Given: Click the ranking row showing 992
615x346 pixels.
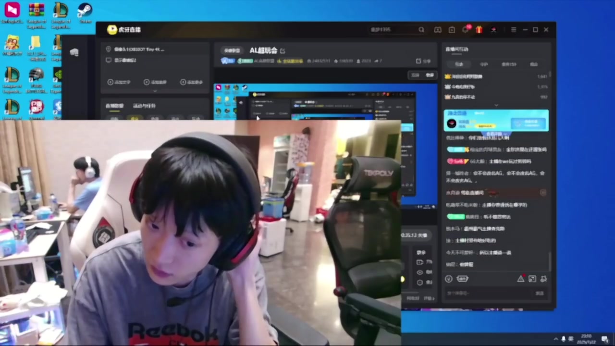Looking at the screenshot, I should click(496, 97).
